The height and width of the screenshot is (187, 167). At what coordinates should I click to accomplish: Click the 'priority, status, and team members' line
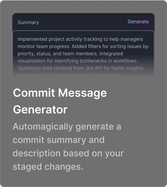[70, 54]
